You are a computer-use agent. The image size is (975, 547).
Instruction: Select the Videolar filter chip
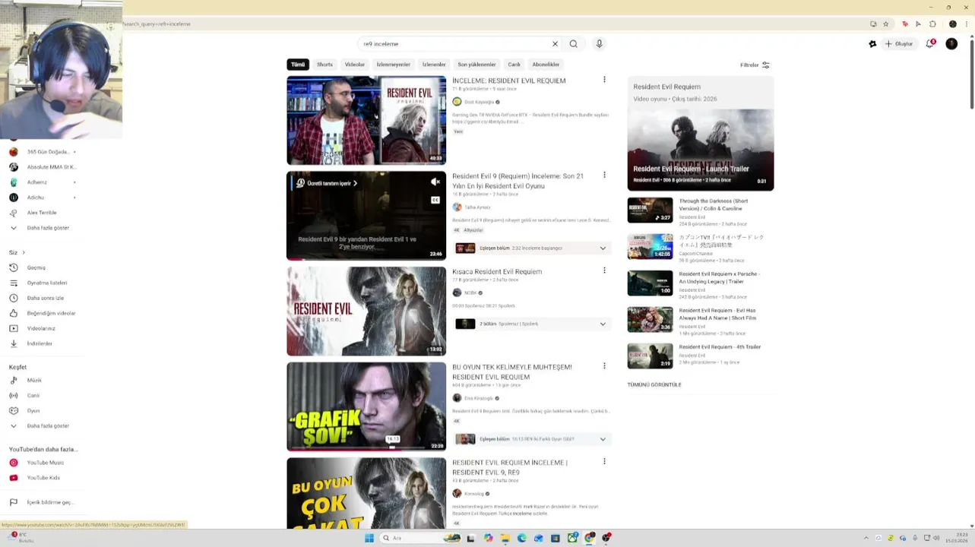(x=355, y=65)
